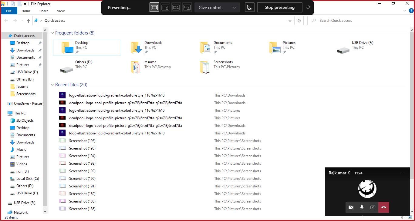Open the Home ribbon tab
The width and height of the screenshot is (415, 221).
[26, 11]
